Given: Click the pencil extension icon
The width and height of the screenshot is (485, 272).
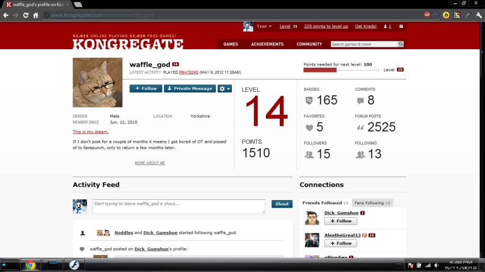Looking at the screenshot, I should click(x=467, y=15).
